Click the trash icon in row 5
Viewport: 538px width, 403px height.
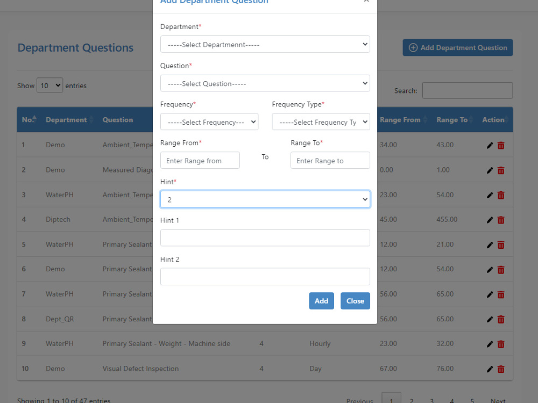(501, 244)
